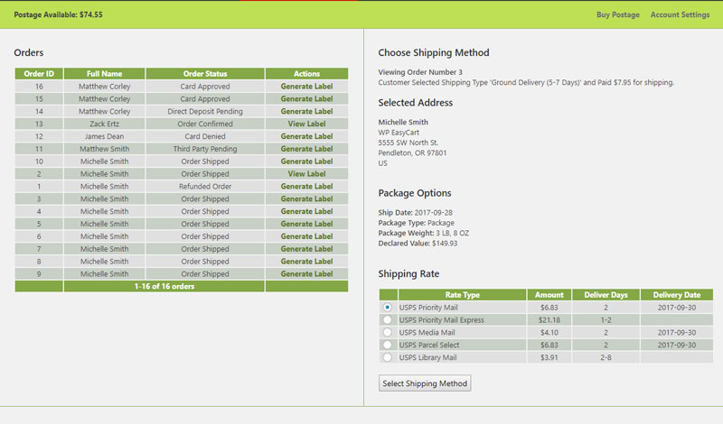Click the WP EasyCart company line

[399, 133]
